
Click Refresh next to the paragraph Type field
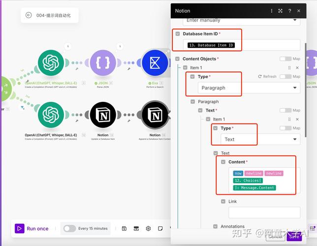click(x=267, y=77)
